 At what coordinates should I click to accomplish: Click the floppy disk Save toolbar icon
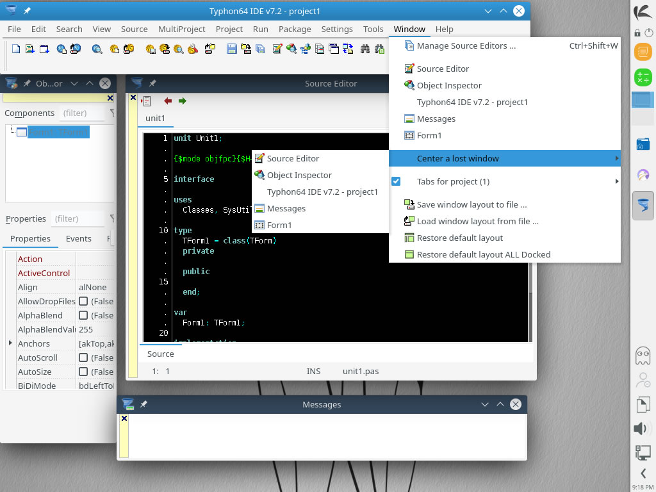click(x=231, y=49)
